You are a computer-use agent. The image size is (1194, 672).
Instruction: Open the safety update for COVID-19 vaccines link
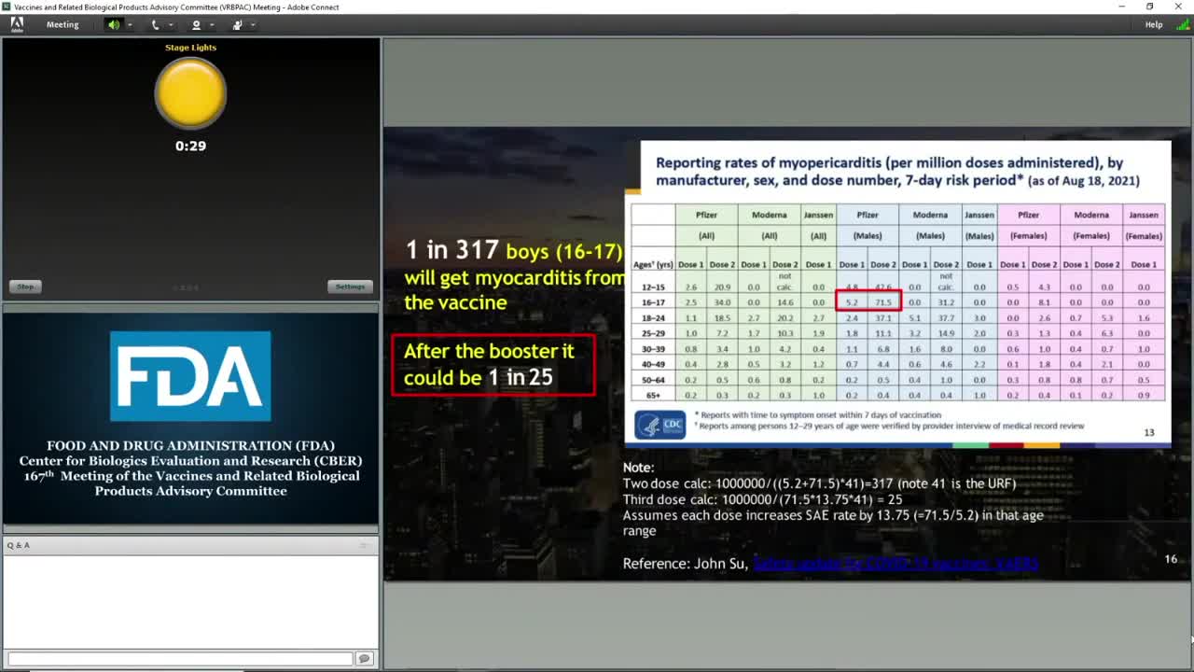tap(895, 563)
